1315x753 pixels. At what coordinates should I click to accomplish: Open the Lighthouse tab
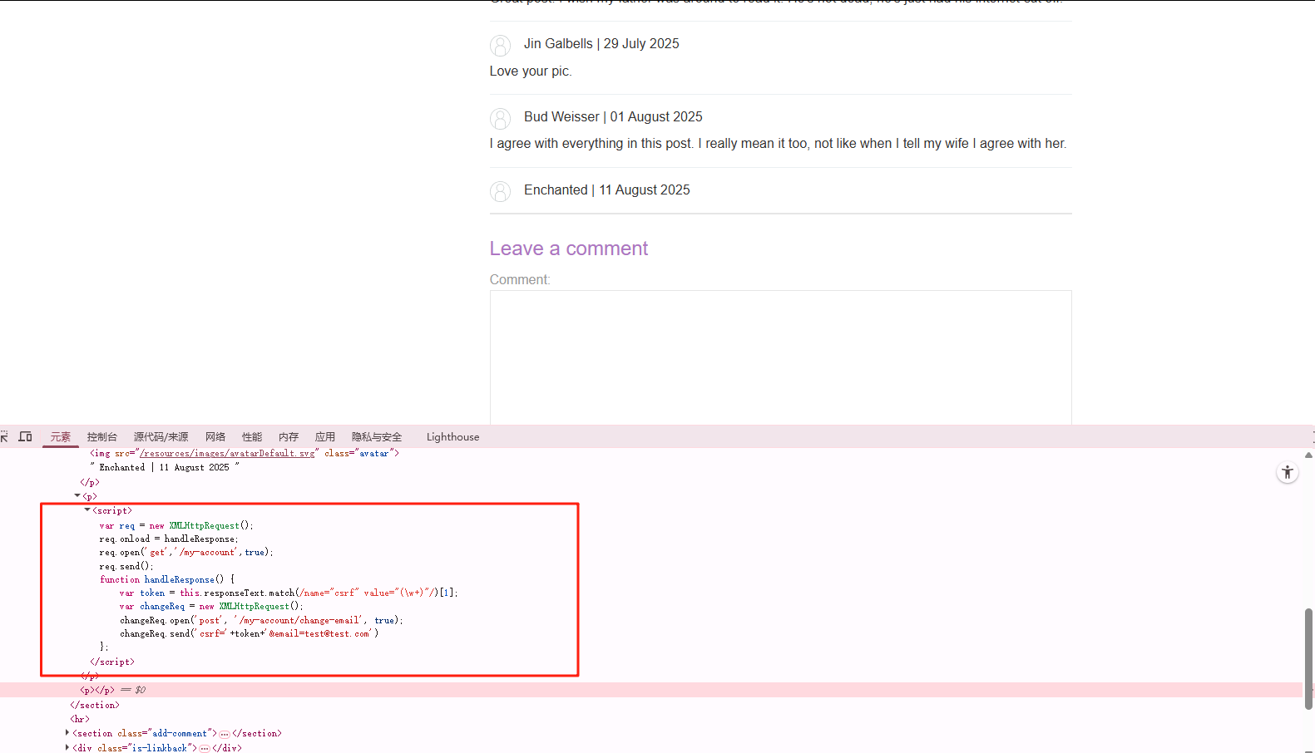tap(452, 436)
